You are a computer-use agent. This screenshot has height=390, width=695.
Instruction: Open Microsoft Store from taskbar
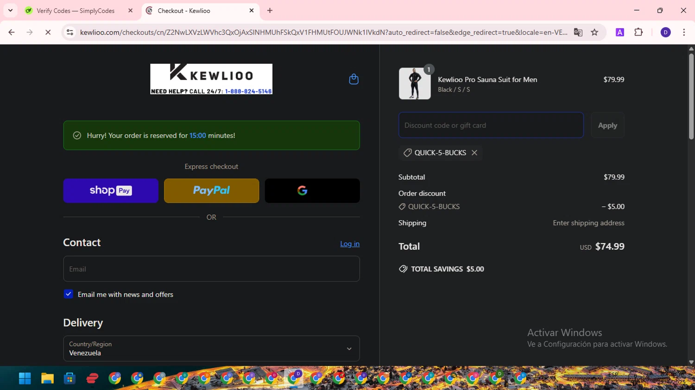point(69,378)
